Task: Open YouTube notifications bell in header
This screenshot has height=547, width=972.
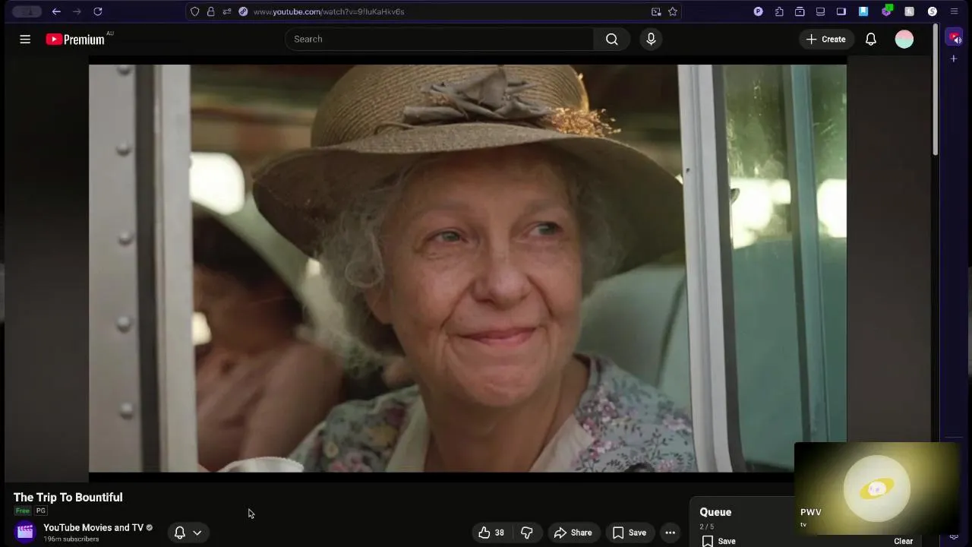Action: (x=871, y=40)
